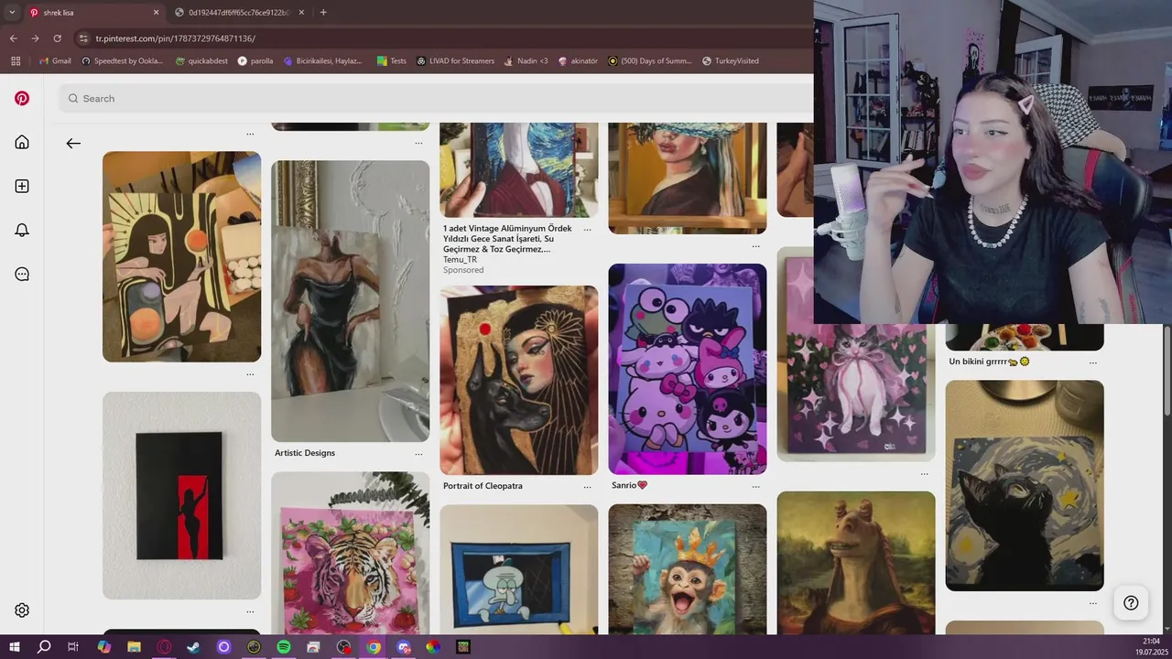Open the messages chat bubble icon
The height and width of the screenshot is (659, 1172).
22,274
